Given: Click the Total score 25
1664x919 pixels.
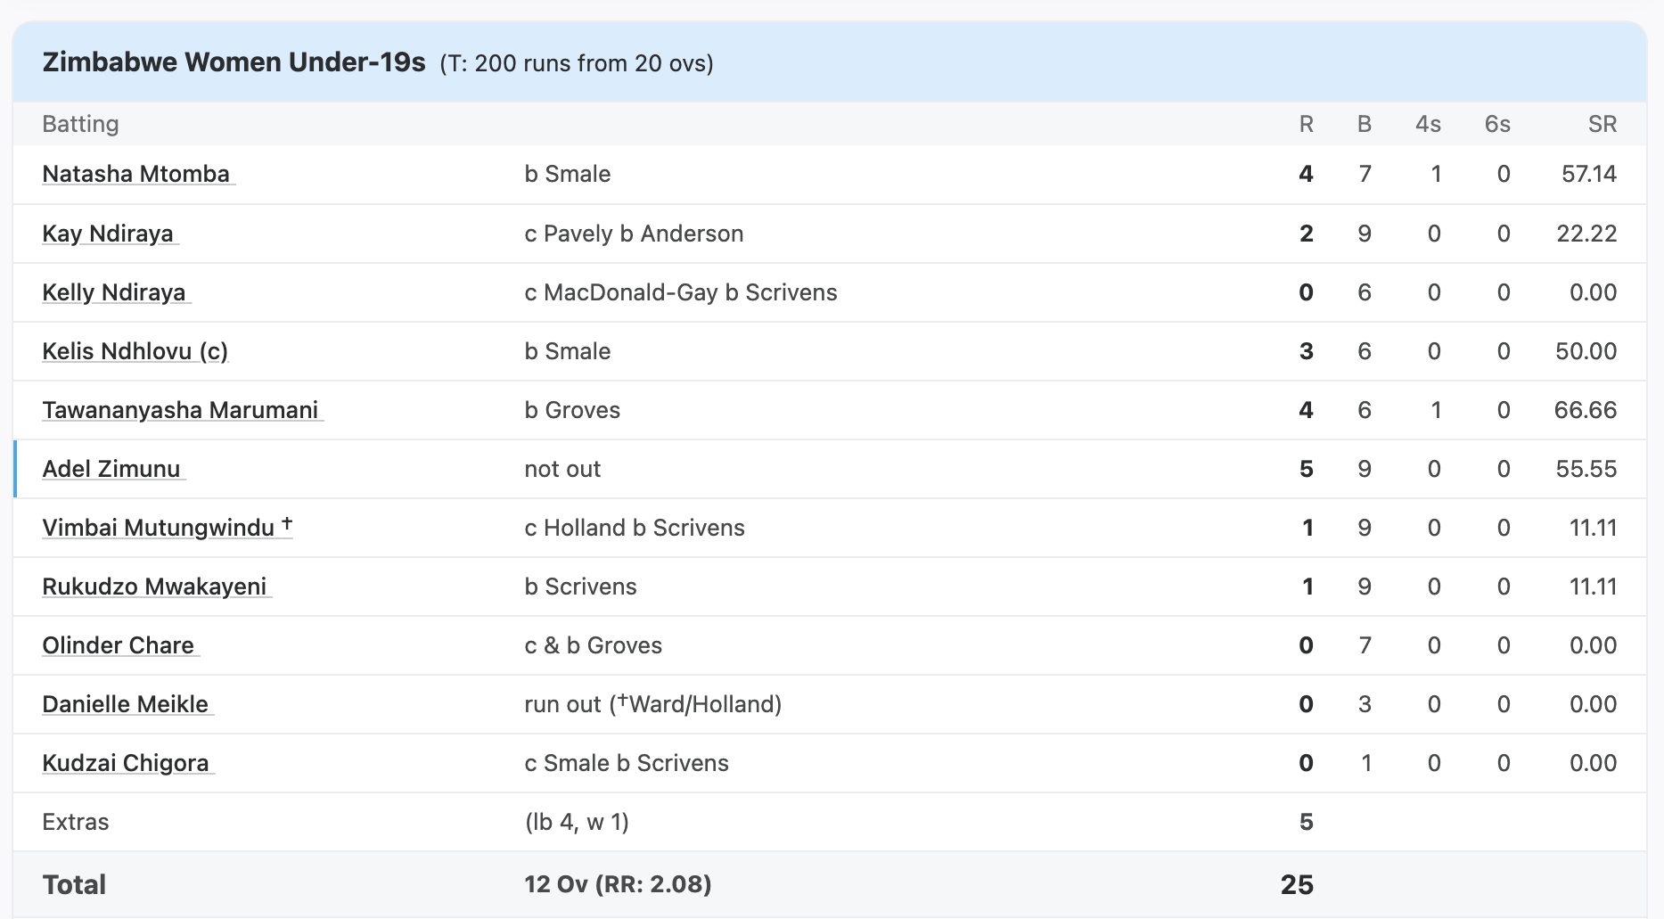Looking at the screenshot, I should click(x=1297, y=884).
